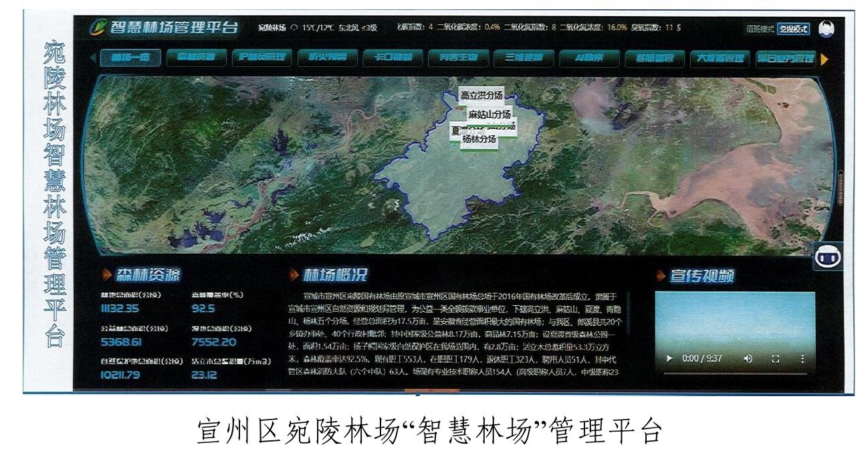Click the 麻姑山分场 map label
Viewport: 866px width, 451px height.
(490, 114)
